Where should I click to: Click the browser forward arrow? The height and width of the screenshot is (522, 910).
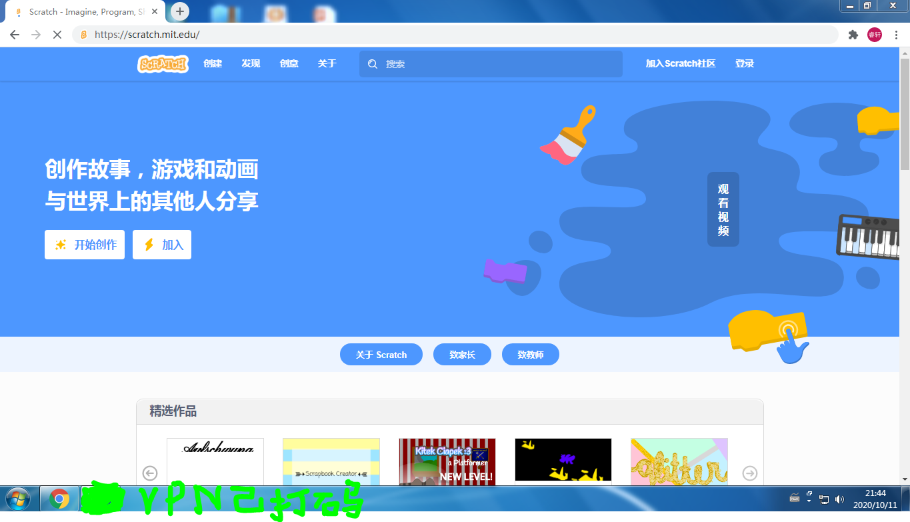(36, 35)
